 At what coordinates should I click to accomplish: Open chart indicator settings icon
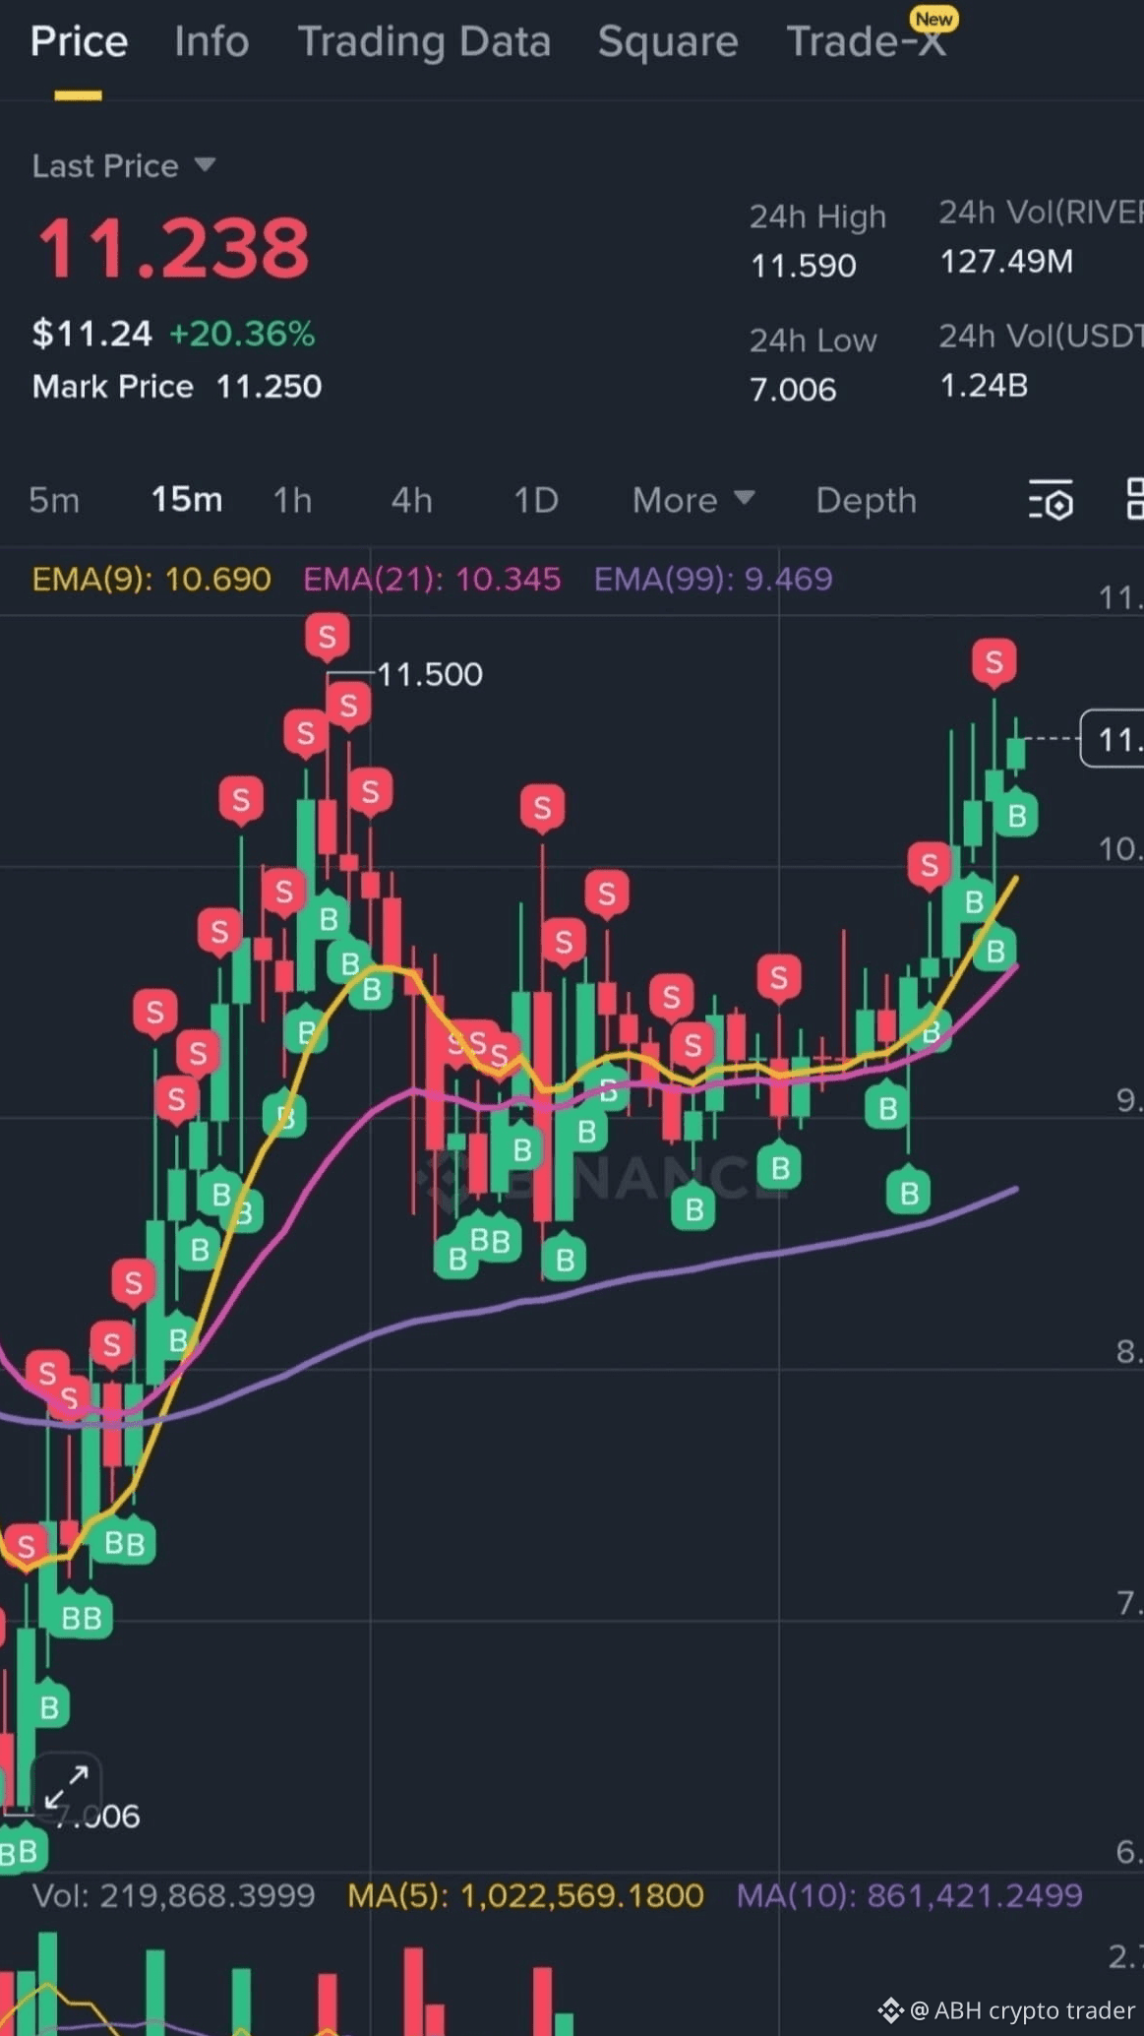point(1051,500)
